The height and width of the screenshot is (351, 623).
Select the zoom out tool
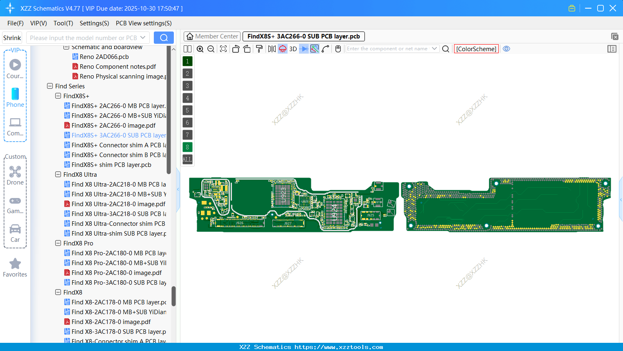211,48
